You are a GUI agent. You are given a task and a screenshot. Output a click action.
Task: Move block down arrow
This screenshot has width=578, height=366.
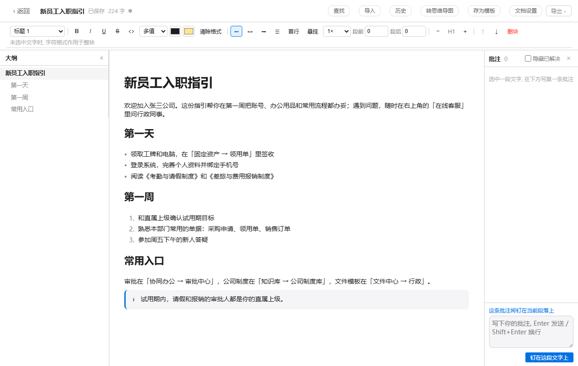[496, 31]
